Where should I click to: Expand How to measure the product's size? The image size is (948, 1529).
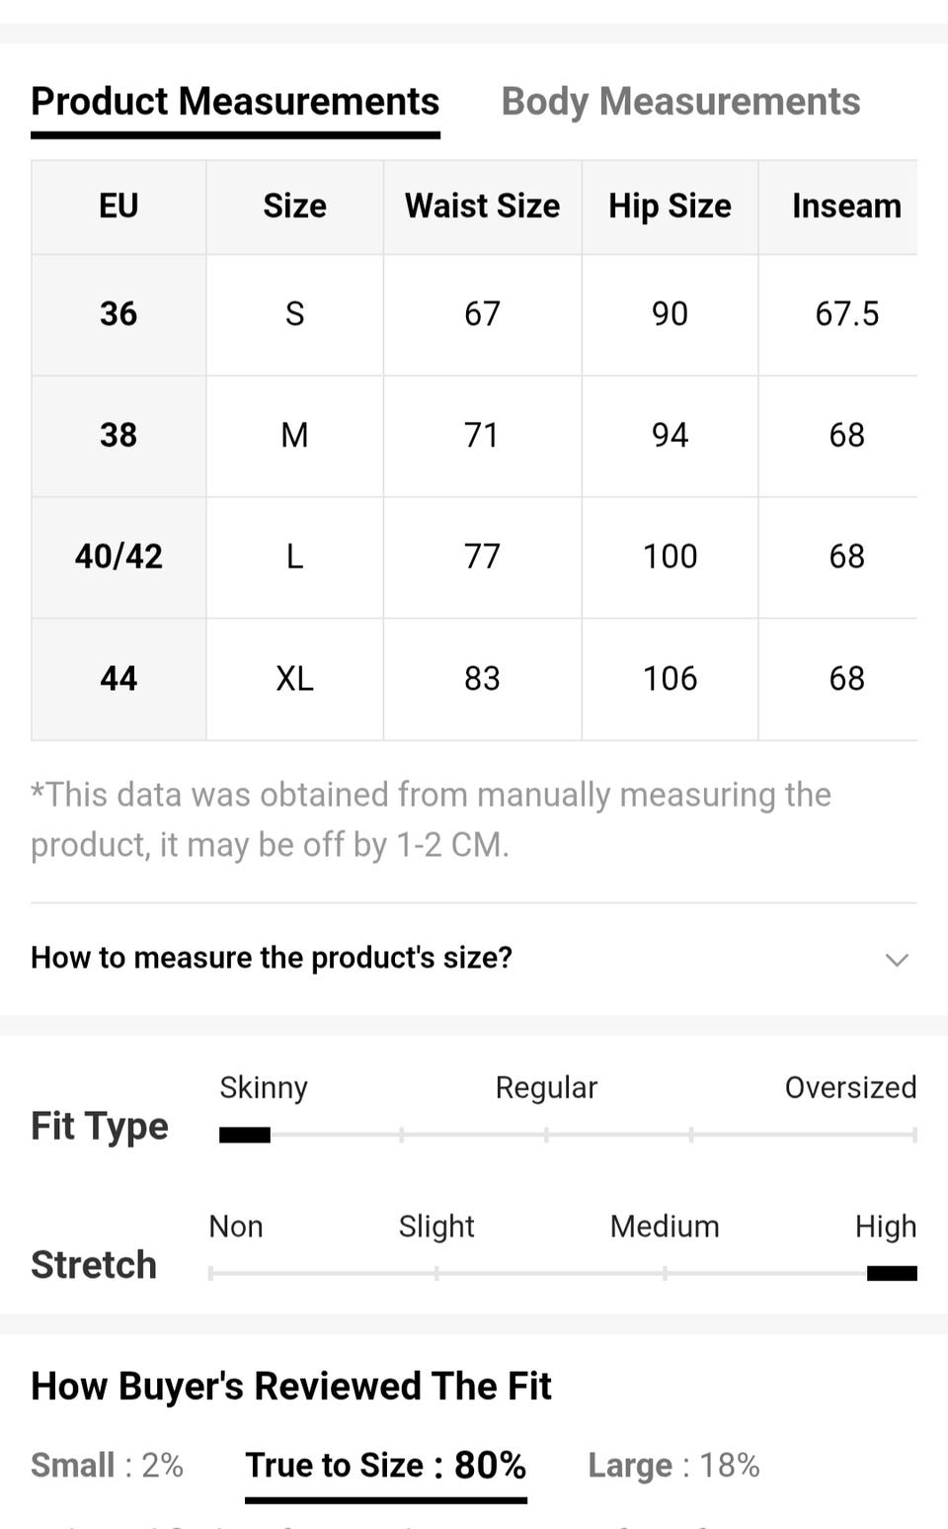coord(272,957)
